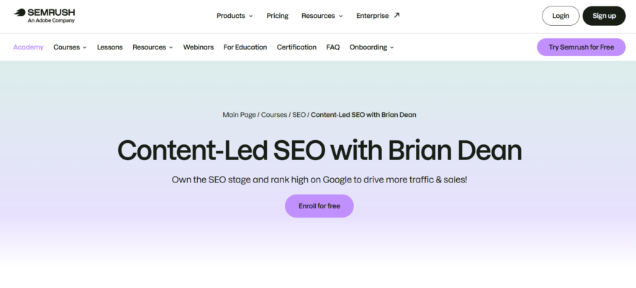Screen dimensions: 636x288
Task: Expand the Courses dropdown
Action: (x=71, y=47)
